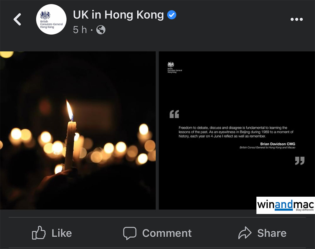This screenshot has width=315, height=249.
Task: Open UK in Hong Kong profile picture
Action: [x=51, y=19]
